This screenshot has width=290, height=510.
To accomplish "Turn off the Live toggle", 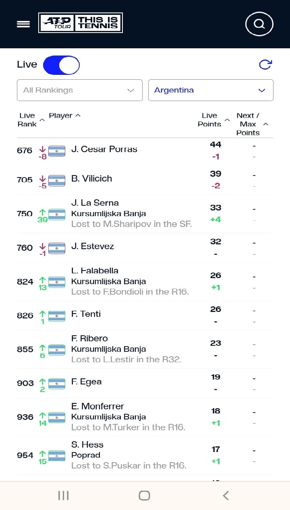I will pyautogui.click(x=61, y=65).
